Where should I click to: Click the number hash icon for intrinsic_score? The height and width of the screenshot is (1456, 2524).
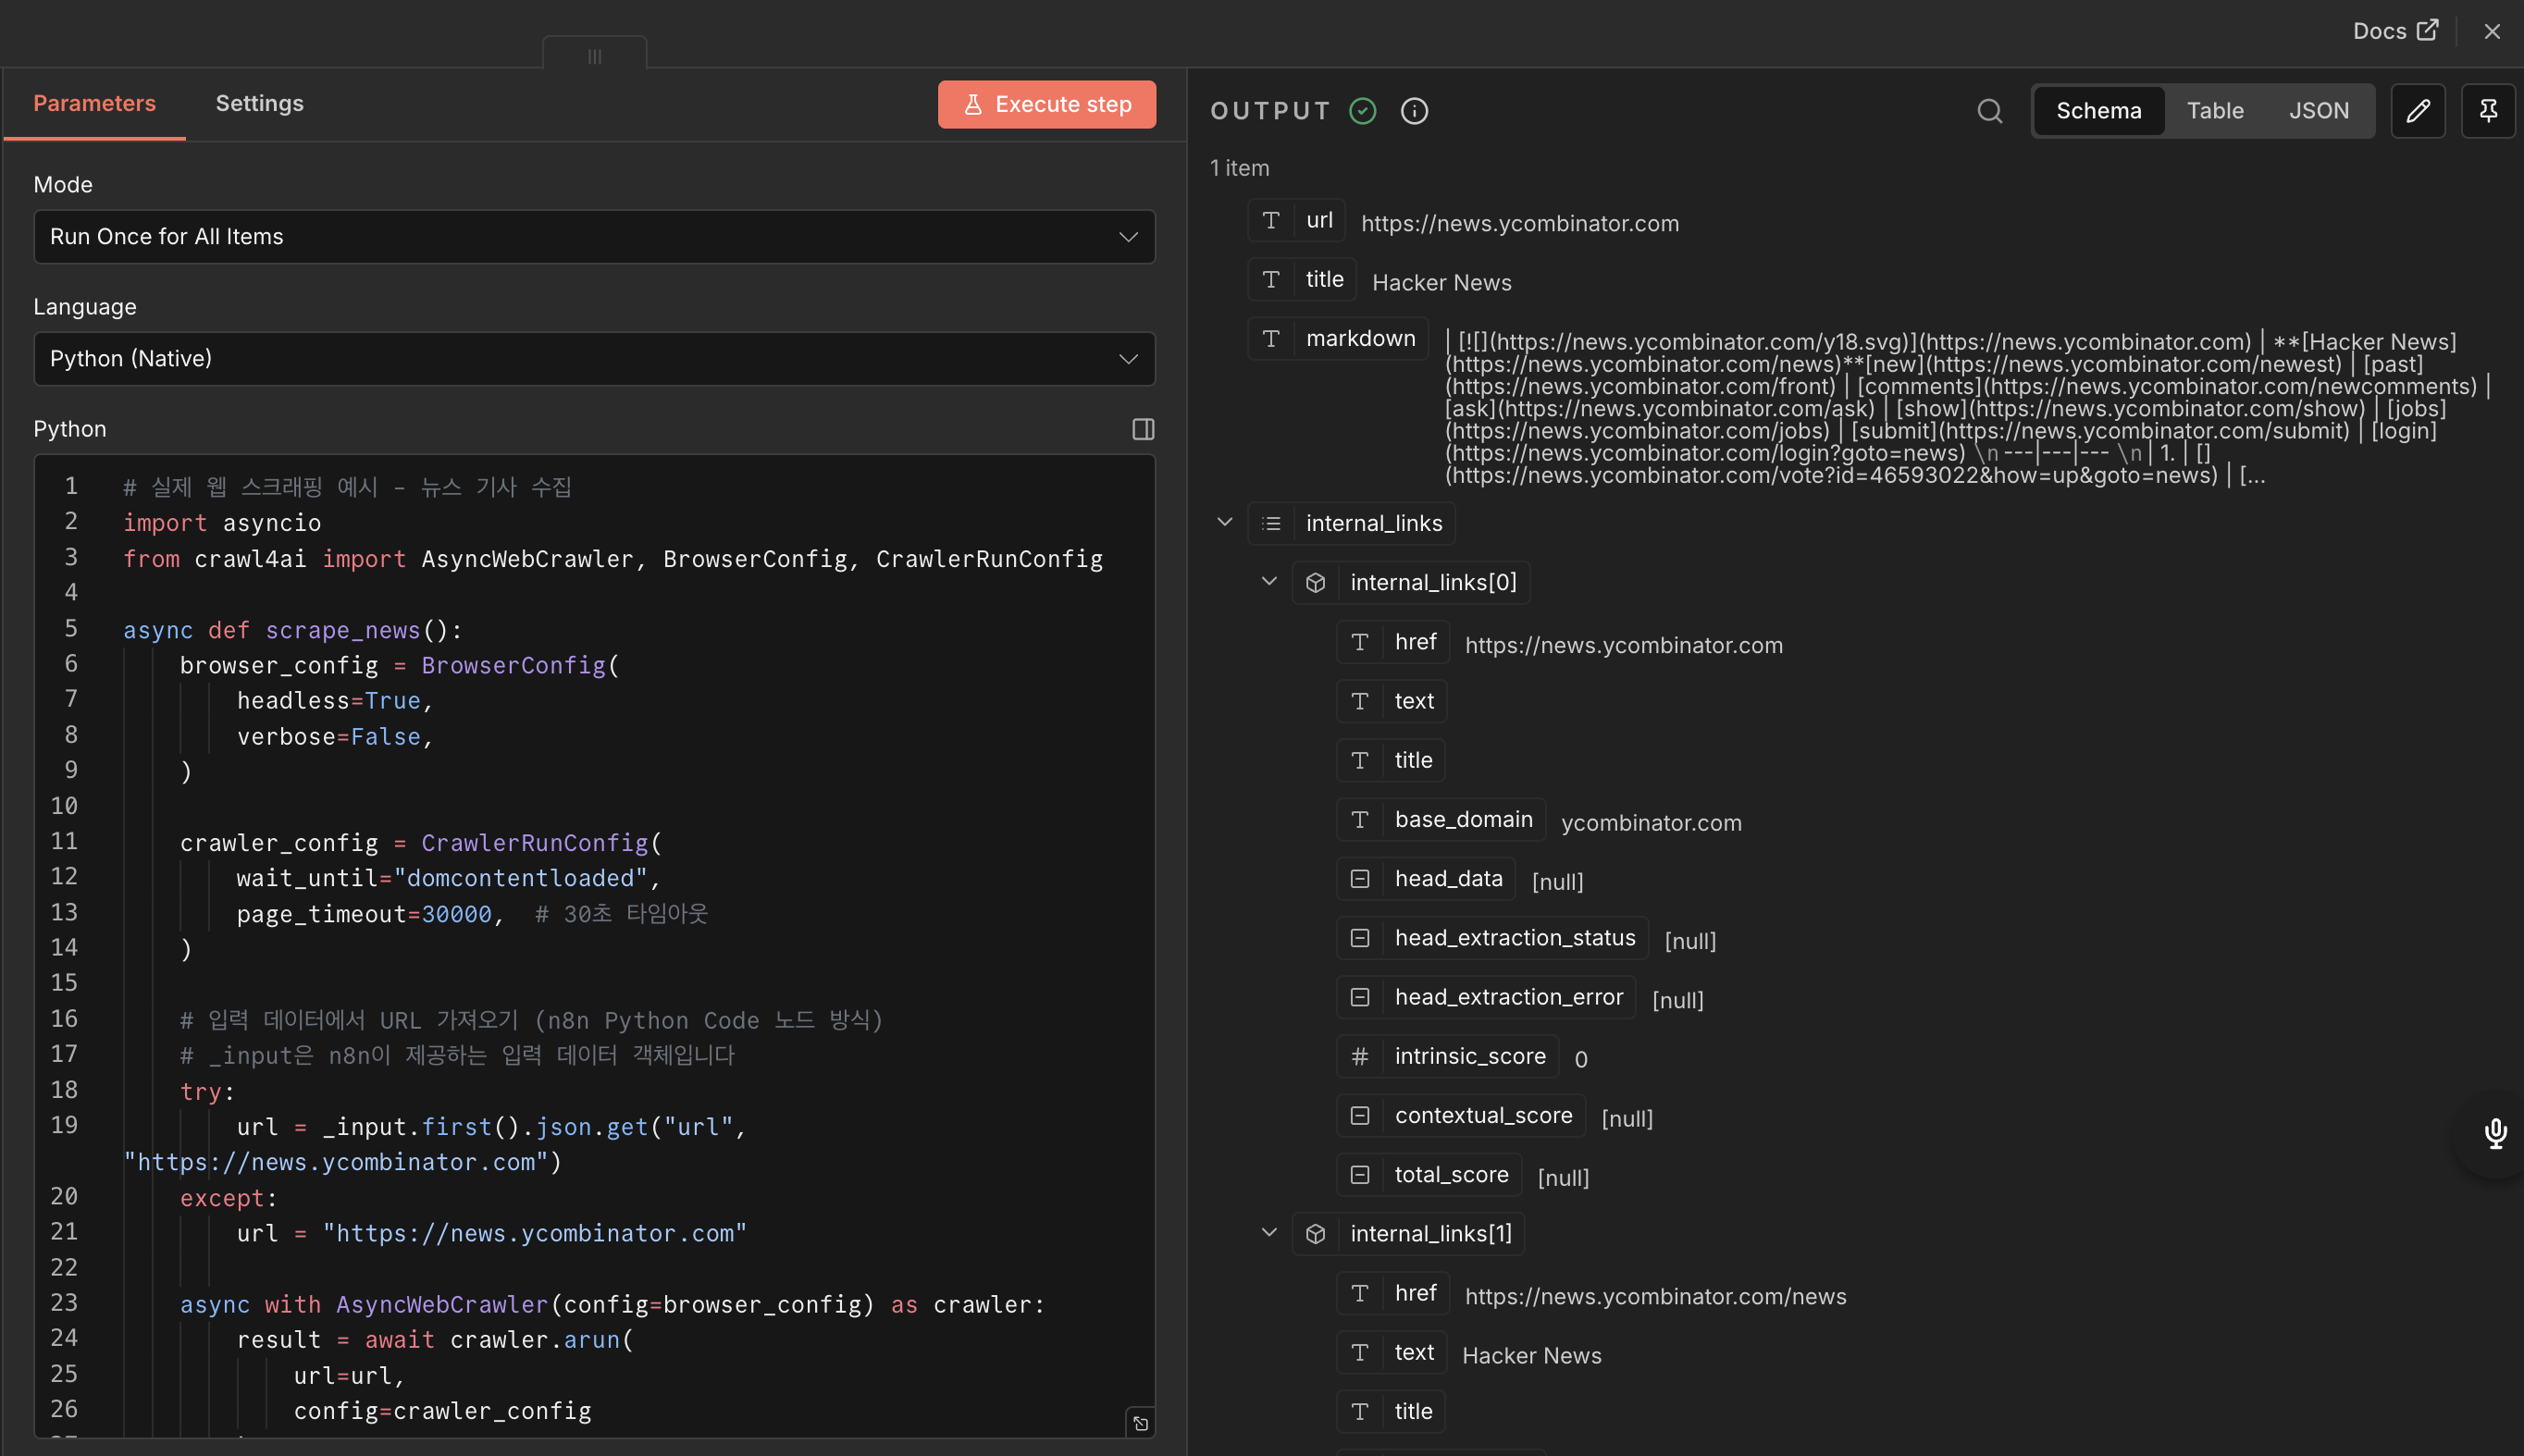point(1360,1056)
